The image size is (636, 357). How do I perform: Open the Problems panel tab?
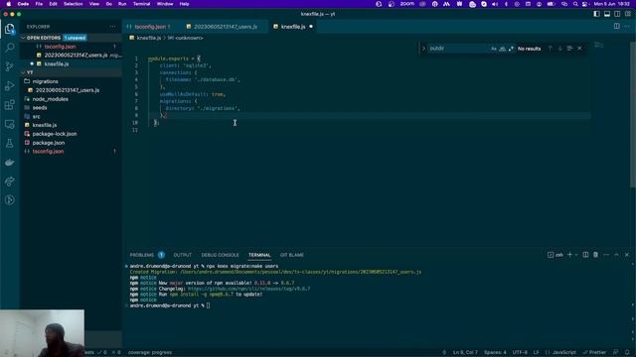click(x=141, y=255)
